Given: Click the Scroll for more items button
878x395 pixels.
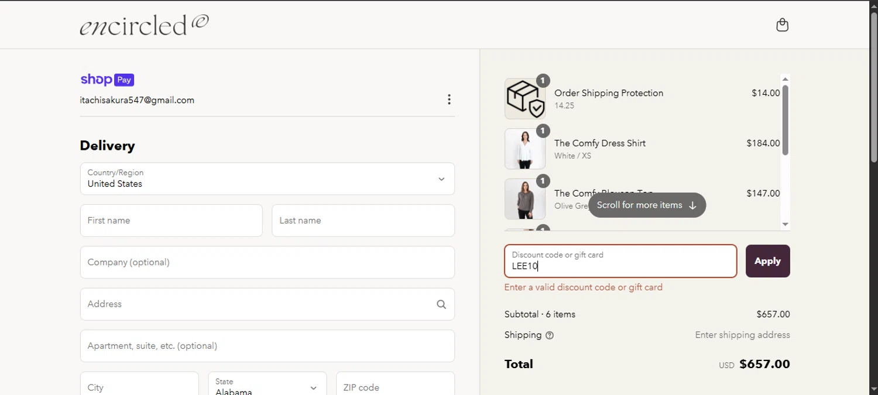Looking at the screenshot, I should point(647,205).
